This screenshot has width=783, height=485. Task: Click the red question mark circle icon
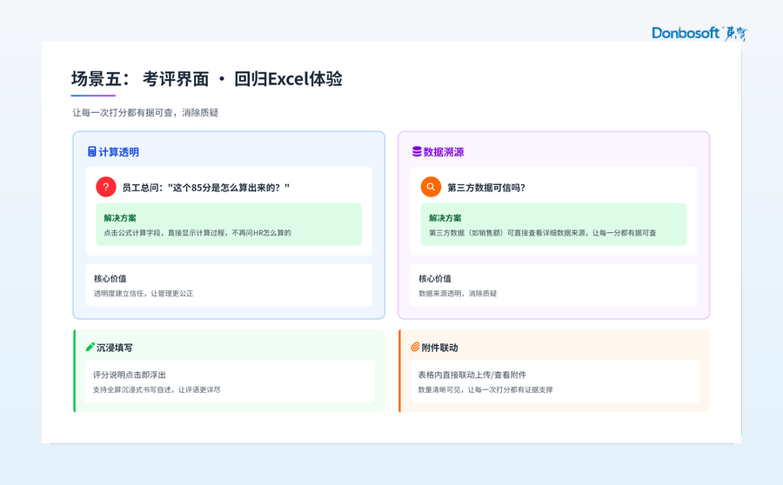(x=106, y=187)
